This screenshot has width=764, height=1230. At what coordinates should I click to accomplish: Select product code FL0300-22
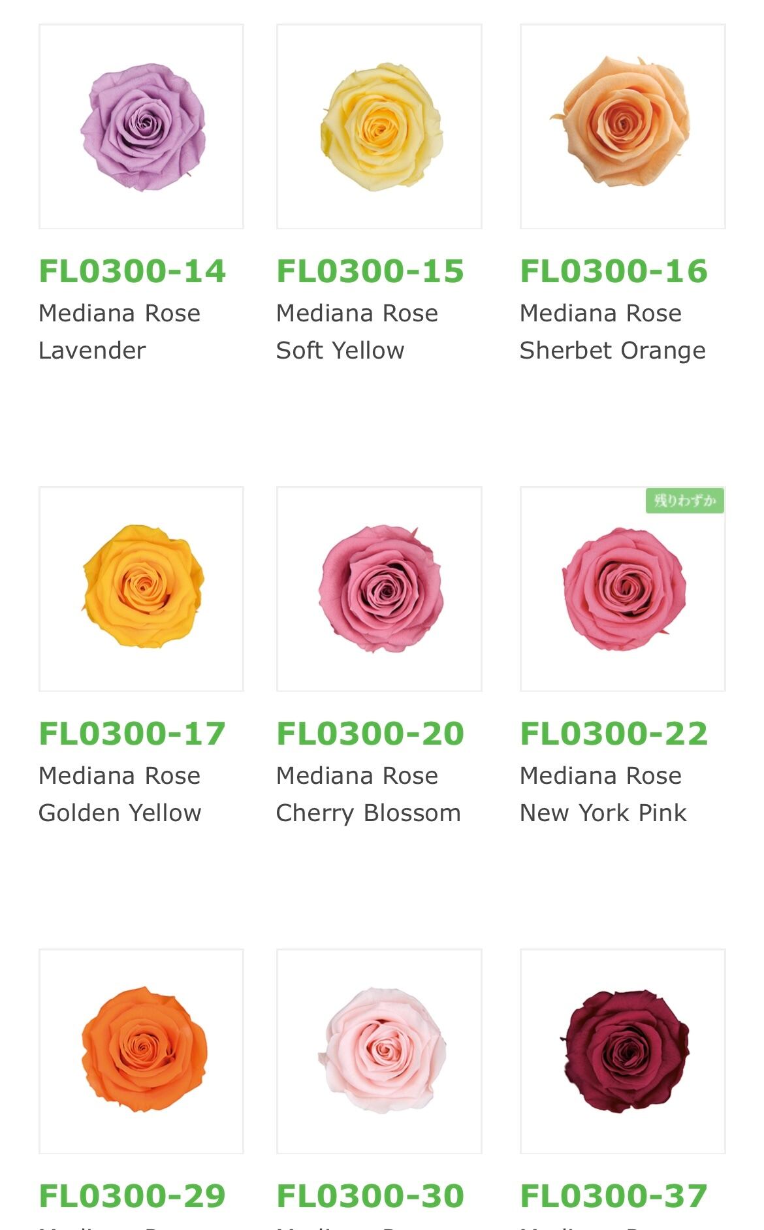coord(614,734)
